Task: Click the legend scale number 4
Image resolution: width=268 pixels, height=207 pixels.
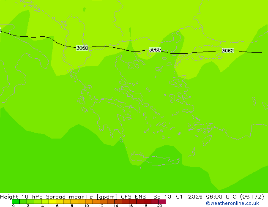Action: click(x=43, y=206)
